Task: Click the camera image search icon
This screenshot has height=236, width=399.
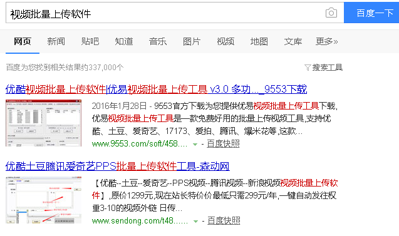Action: click(x=331, y=13)
